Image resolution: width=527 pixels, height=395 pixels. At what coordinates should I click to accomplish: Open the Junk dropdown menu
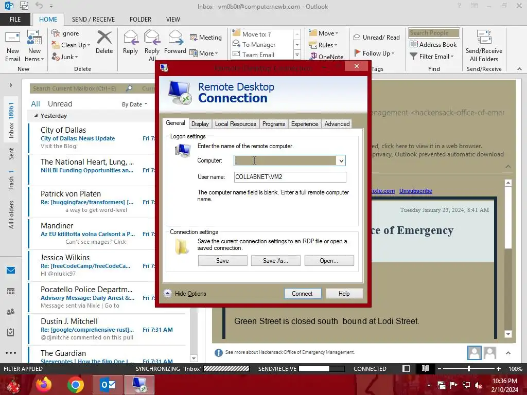[x=65, y=57]
